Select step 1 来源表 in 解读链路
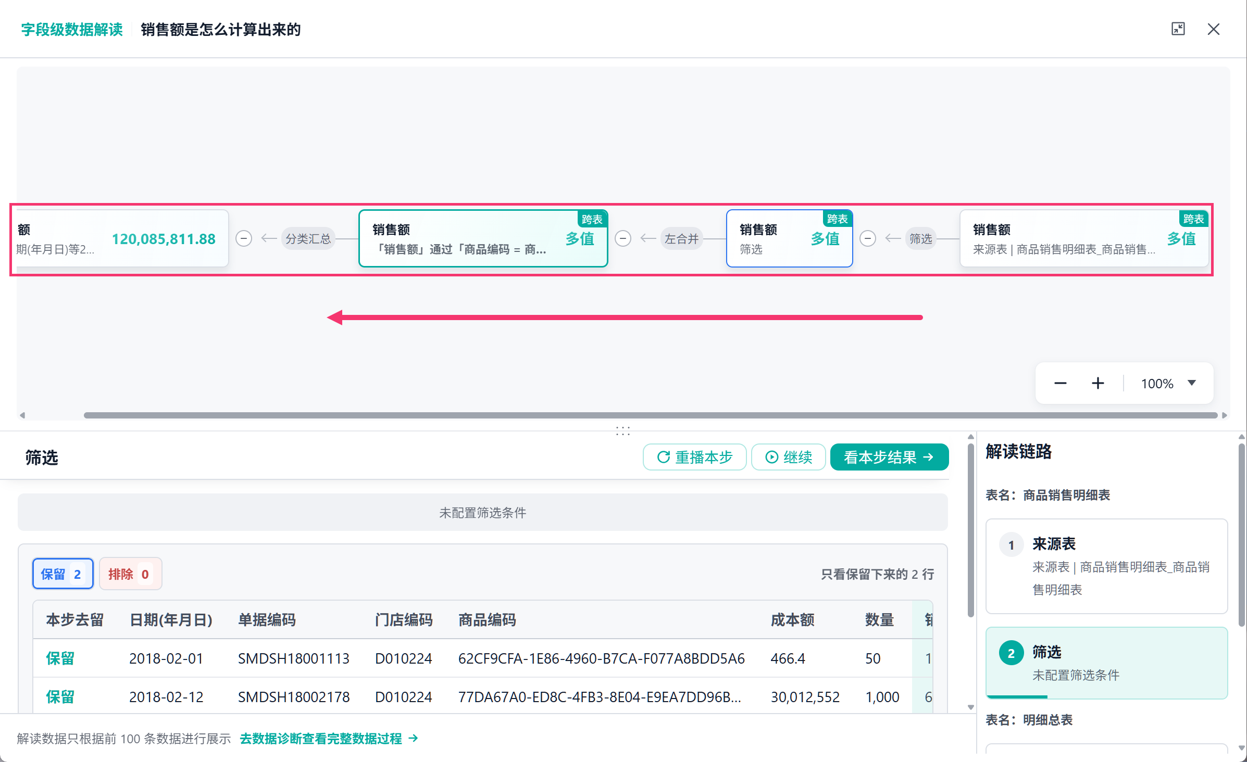The width and height of the screenshot is (1247, 762). [x=1106, y=566]
